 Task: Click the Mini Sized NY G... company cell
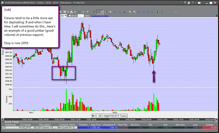point(67,127)
